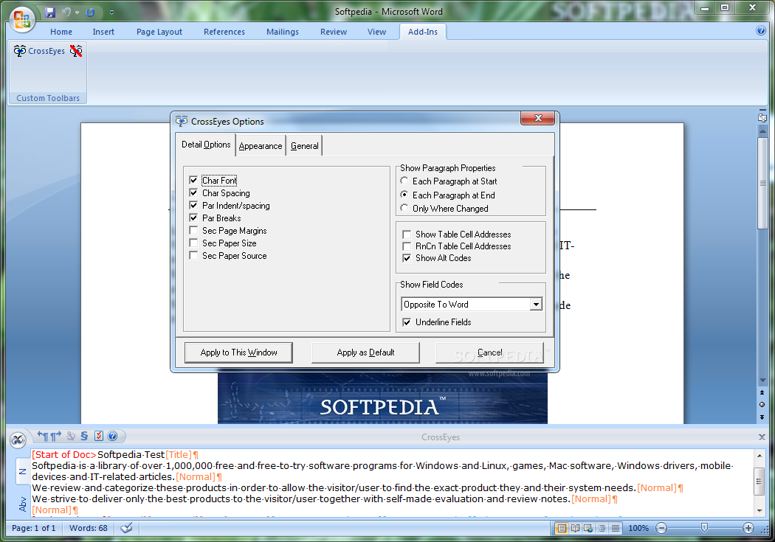Click the document vertical scrollbar thumb

point(762,183)
